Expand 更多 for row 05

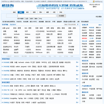[x=77, y=86]
